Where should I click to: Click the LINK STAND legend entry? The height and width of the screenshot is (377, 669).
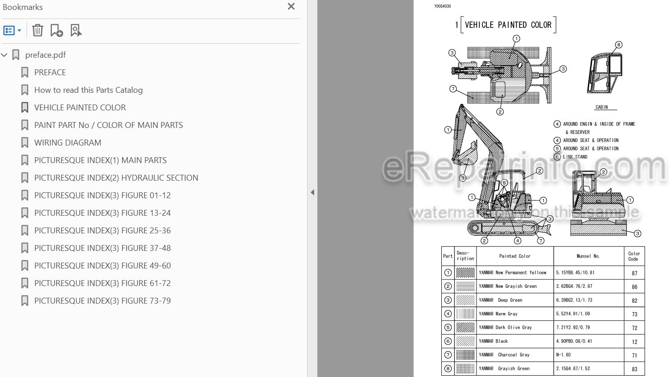pyautogui.click(x=571, y=157)
